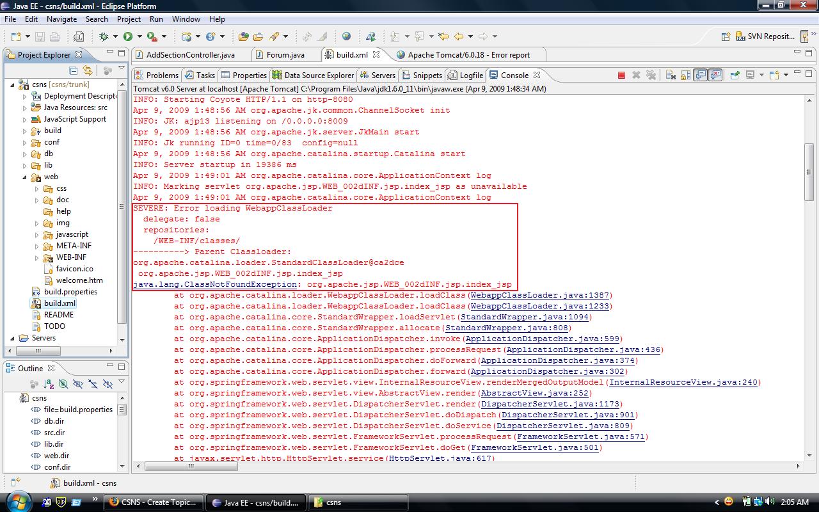Click the Run External Tools icon

(x=152, y=36)
